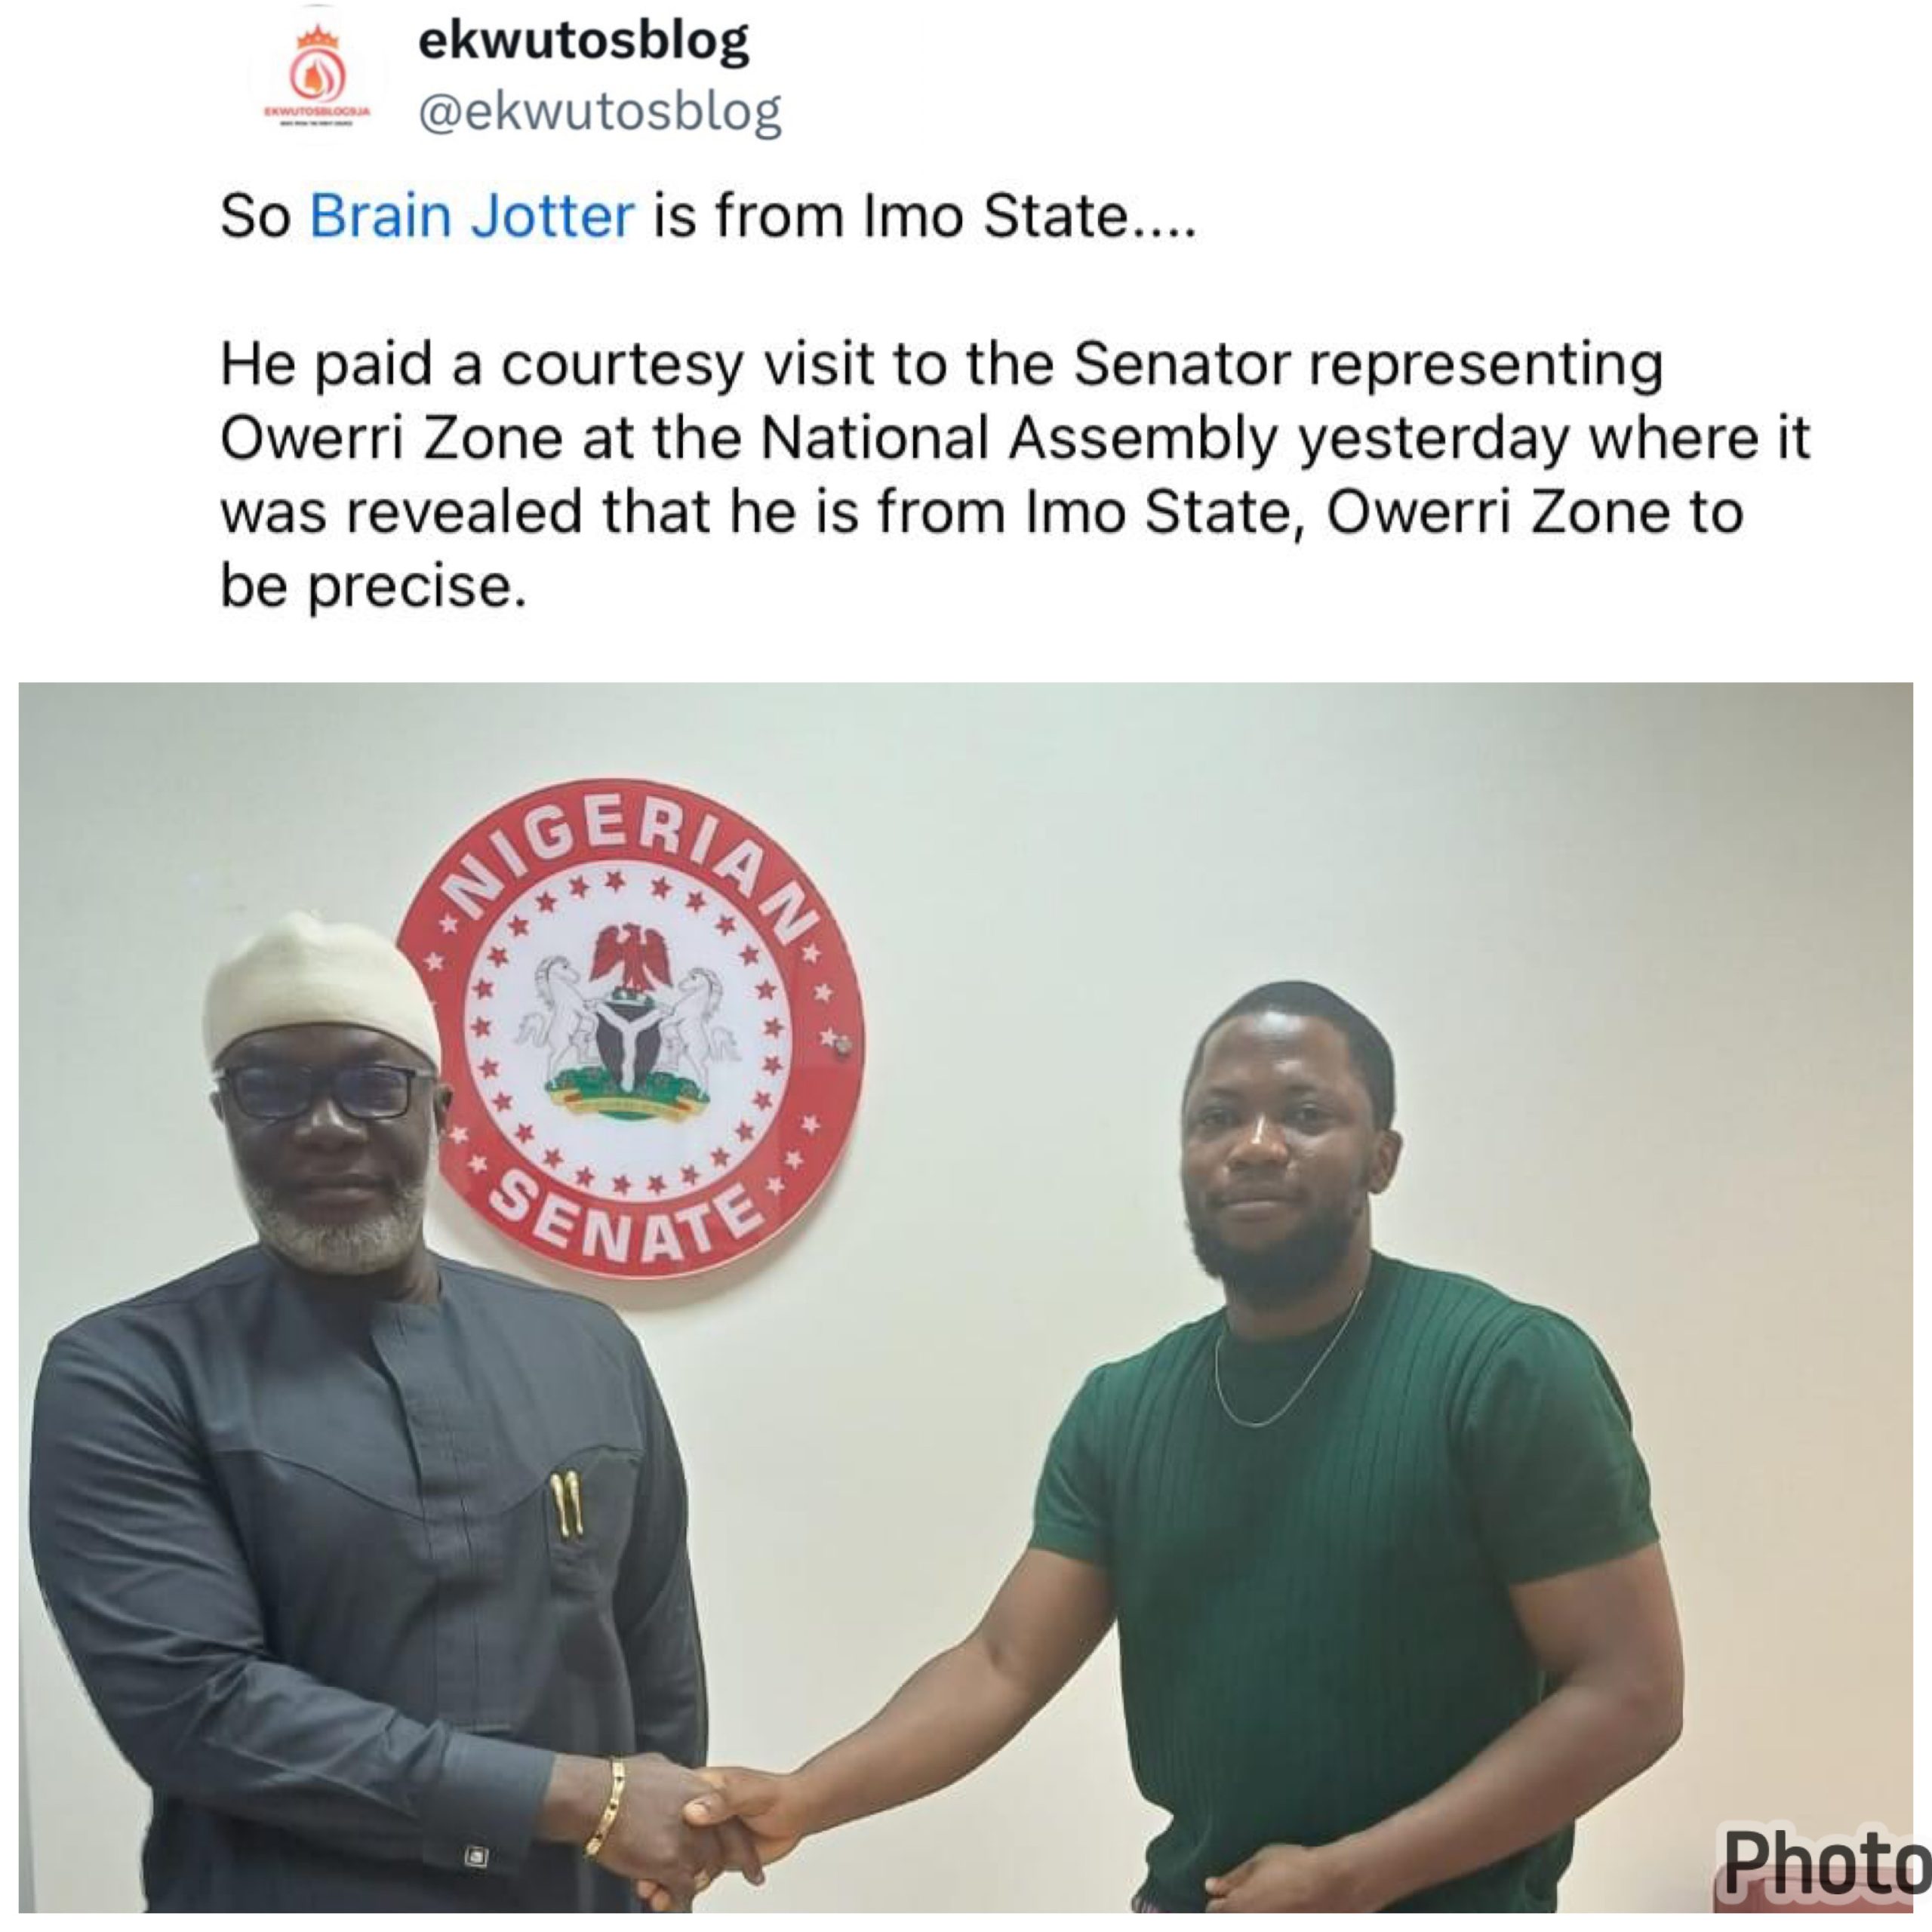Click the cufflink on the dark sleeve

[477, 1858]
